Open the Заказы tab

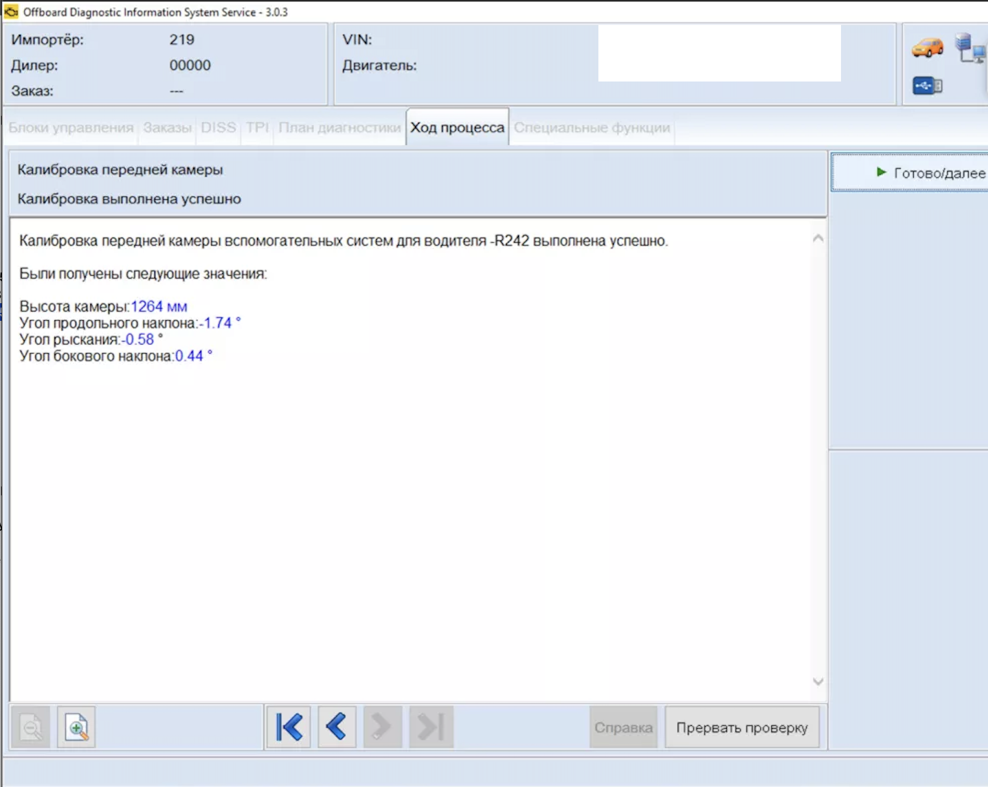click(x=167, y=127)
